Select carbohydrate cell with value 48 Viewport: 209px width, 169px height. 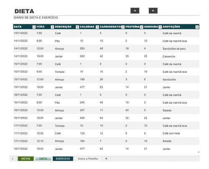[101, 102]
